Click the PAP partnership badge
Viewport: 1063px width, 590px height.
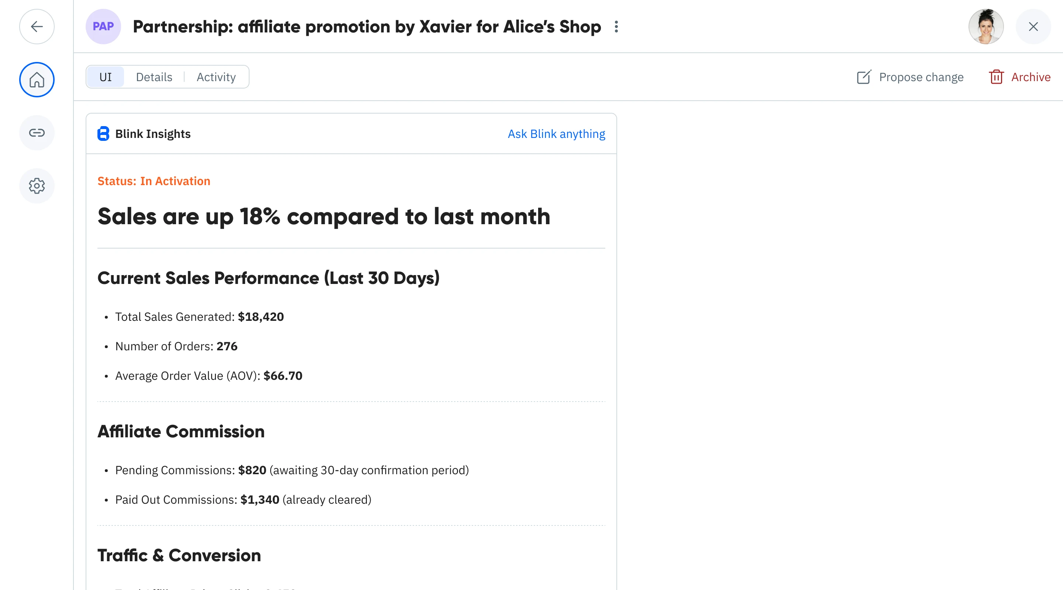(103, 27)
